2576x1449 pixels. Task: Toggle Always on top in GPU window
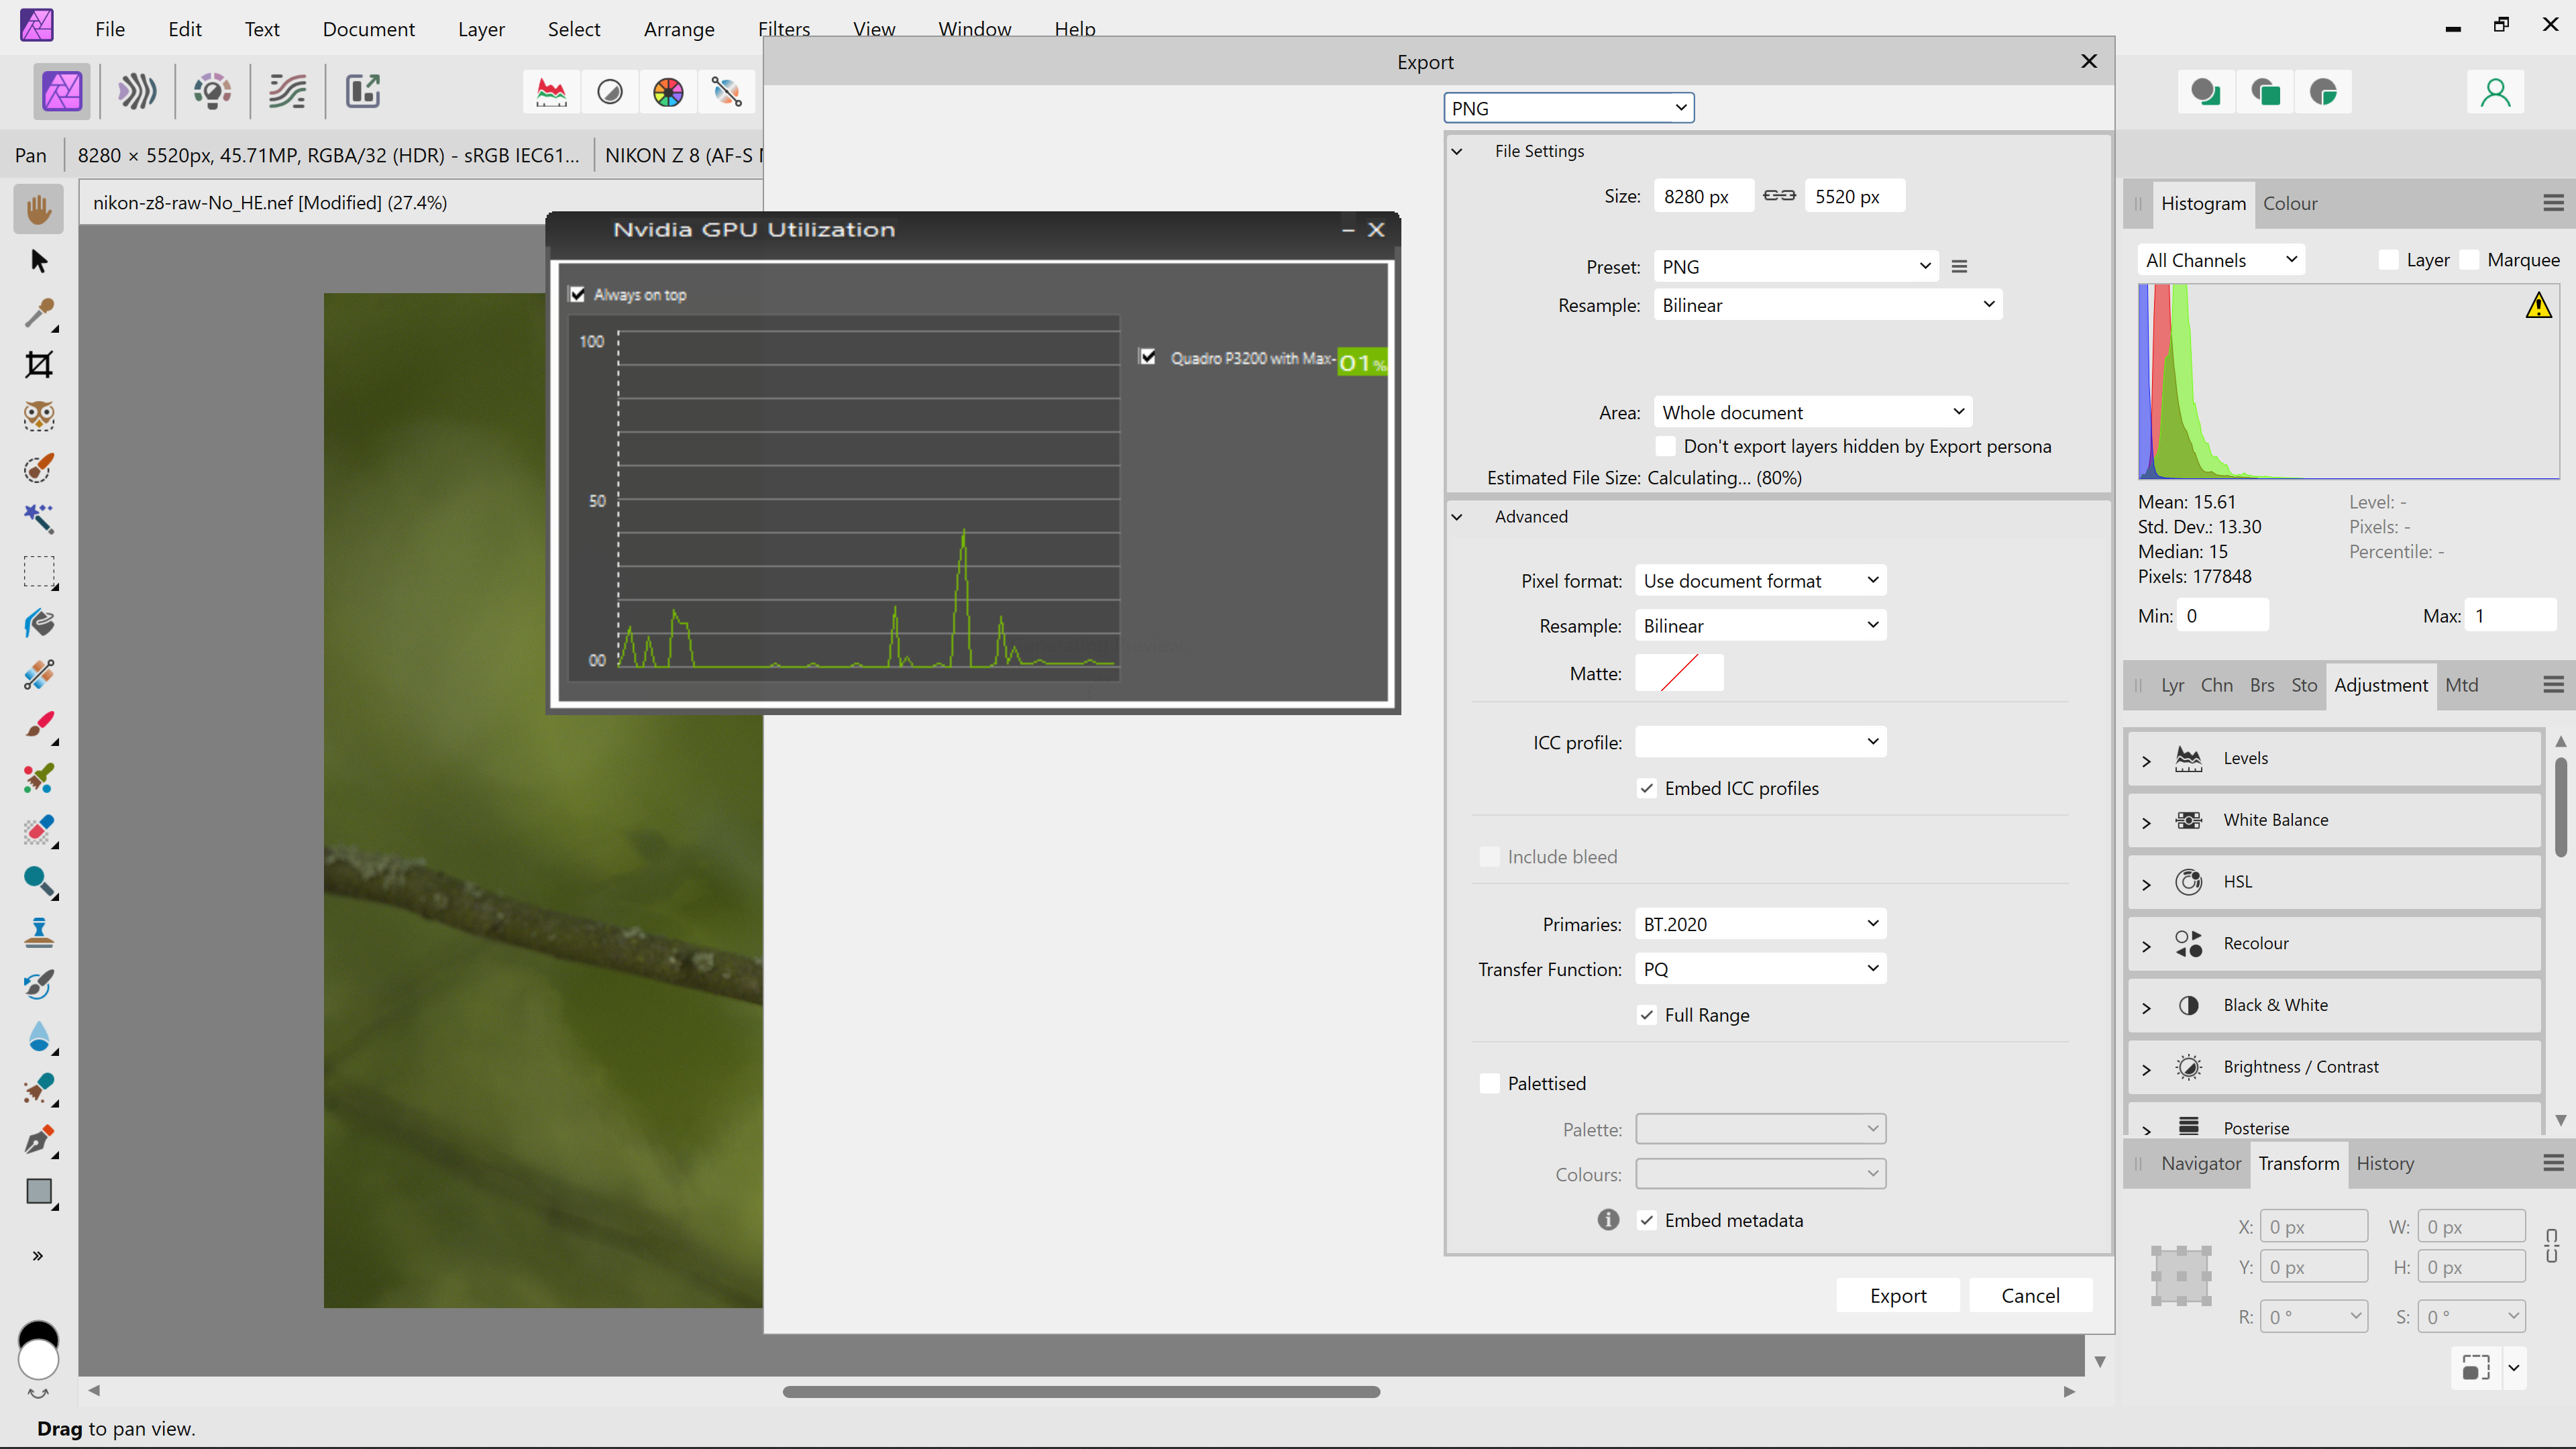click(577, 294)
